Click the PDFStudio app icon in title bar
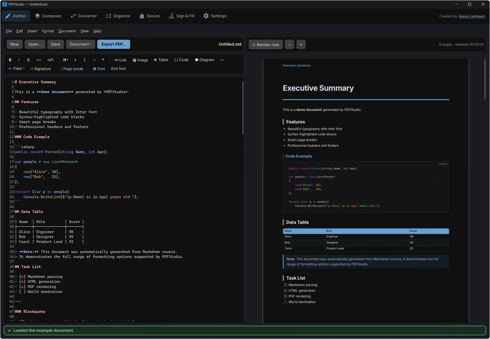Image resolution: width=490 pixels, height=339 pixels. (5, 4)
